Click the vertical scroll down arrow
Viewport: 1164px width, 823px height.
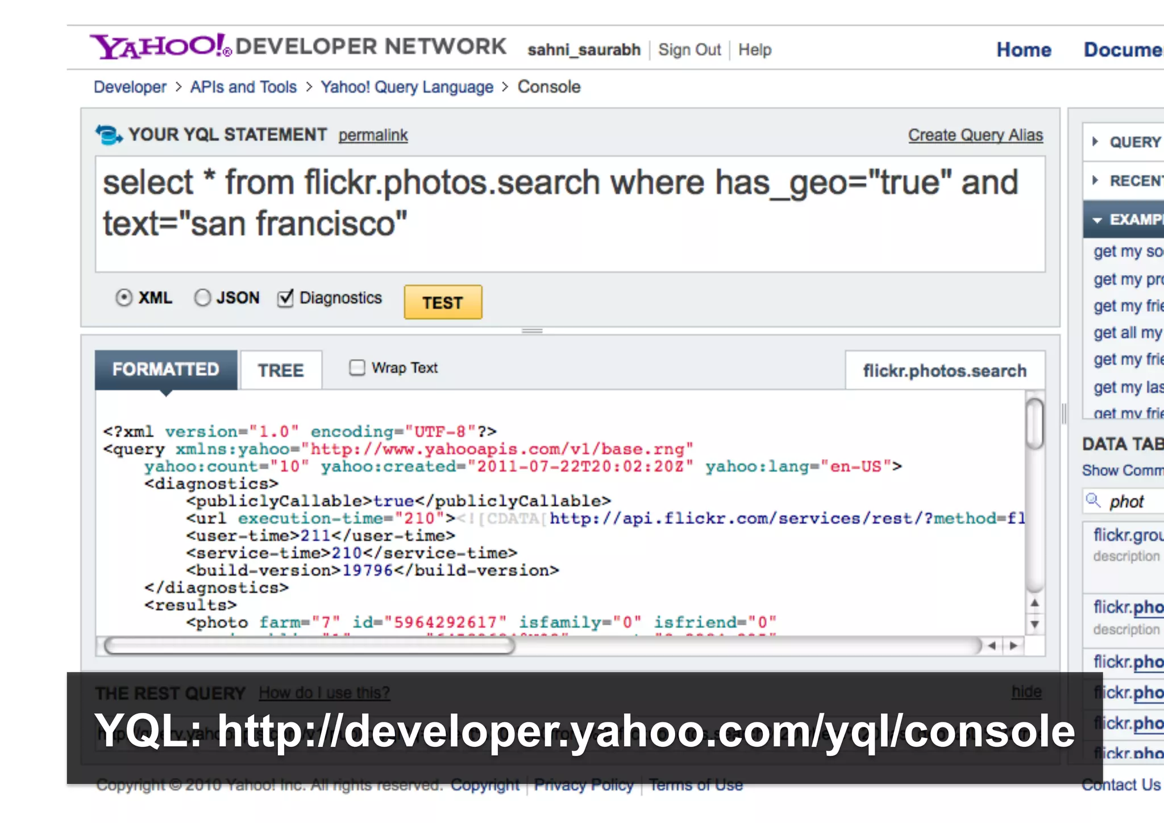[x=1035, y=624]
